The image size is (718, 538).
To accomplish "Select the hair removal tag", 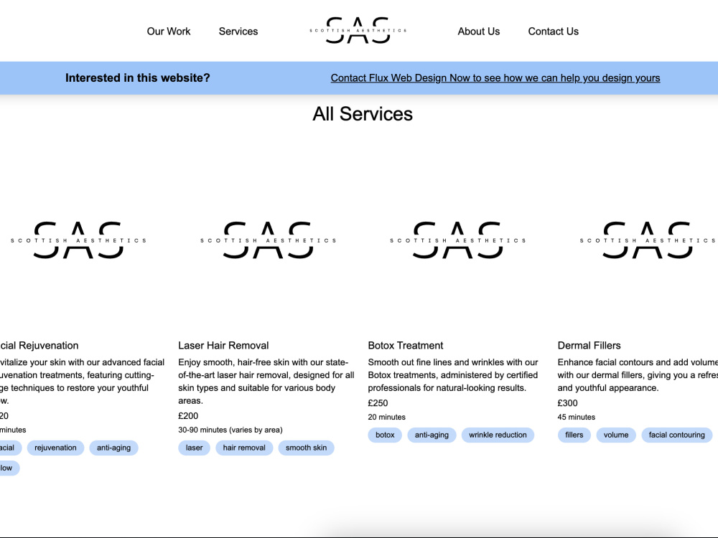I will point(244,448).
